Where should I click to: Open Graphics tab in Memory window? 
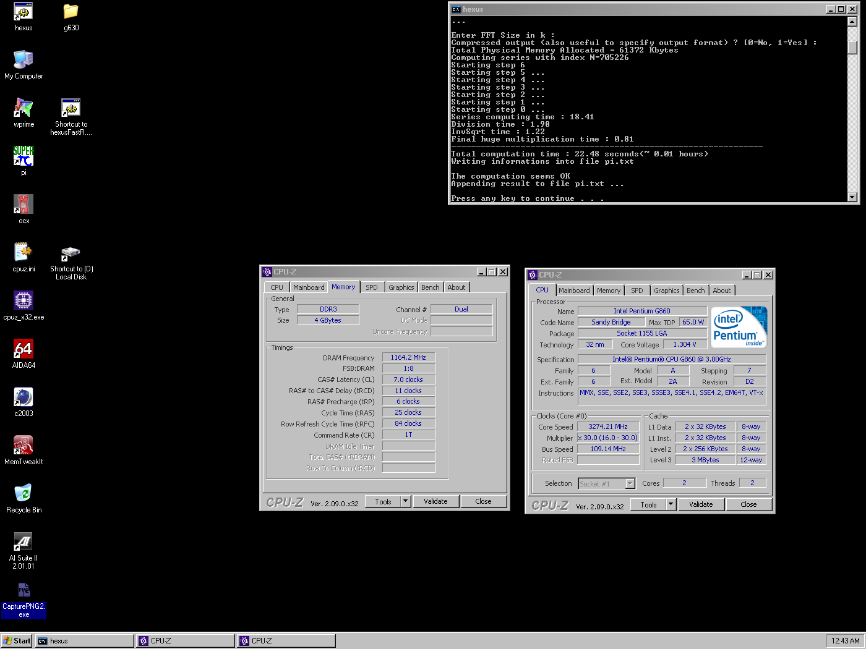tap(401, 287)
